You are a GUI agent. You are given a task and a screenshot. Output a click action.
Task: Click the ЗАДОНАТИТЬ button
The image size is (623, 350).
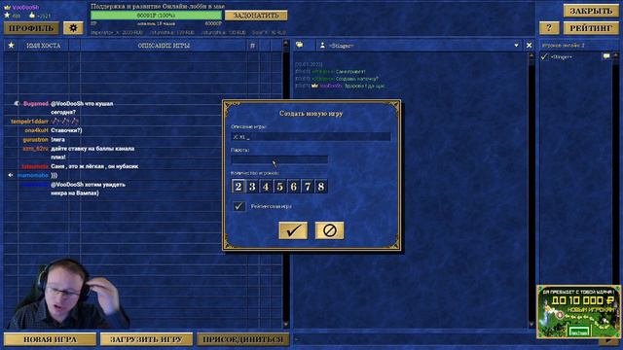256,16
